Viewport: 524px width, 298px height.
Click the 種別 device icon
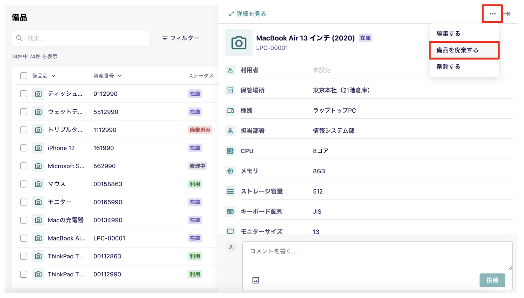click(x=230, y=110)
